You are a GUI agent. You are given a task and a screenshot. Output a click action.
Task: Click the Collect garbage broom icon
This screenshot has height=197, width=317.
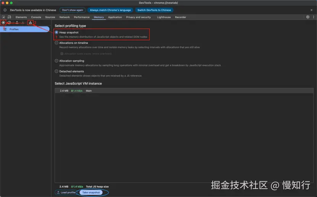click(x=30, y=22)
